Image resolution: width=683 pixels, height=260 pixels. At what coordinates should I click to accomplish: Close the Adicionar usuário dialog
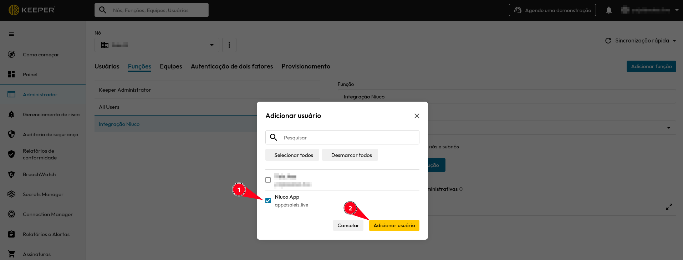tap(417, 116)
